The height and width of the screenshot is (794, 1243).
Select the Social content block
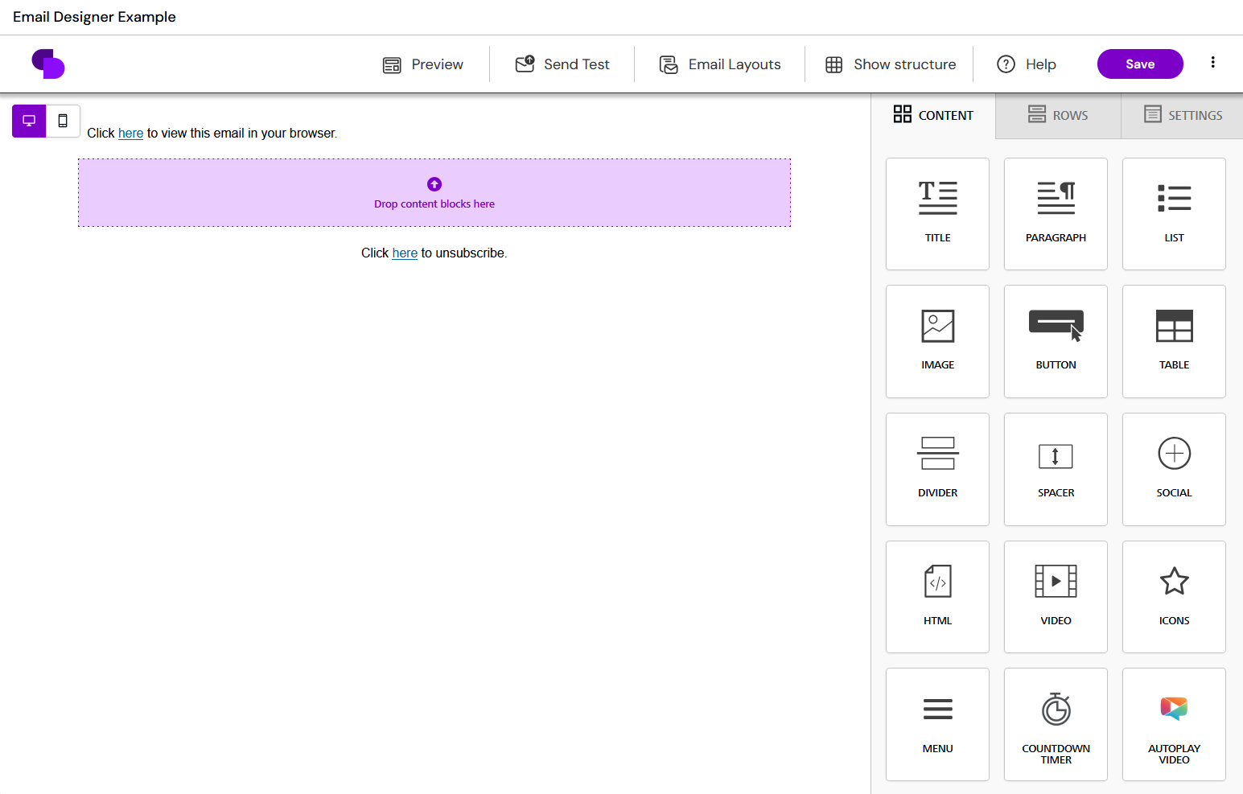tap(1174, 469)
